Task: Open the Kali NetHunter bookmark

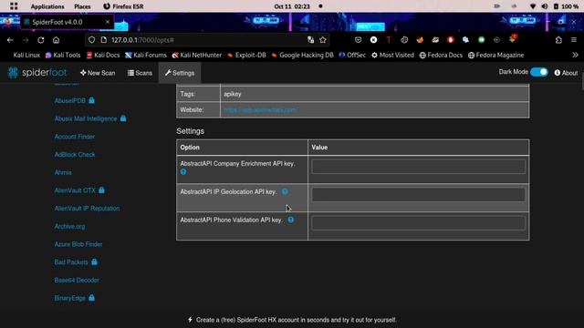Action: pos(197,55)
